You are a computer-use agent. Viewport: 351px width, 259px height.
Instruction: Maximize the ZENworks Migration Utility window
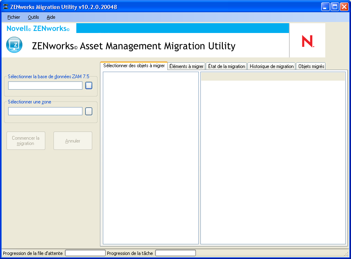(335, 7)
